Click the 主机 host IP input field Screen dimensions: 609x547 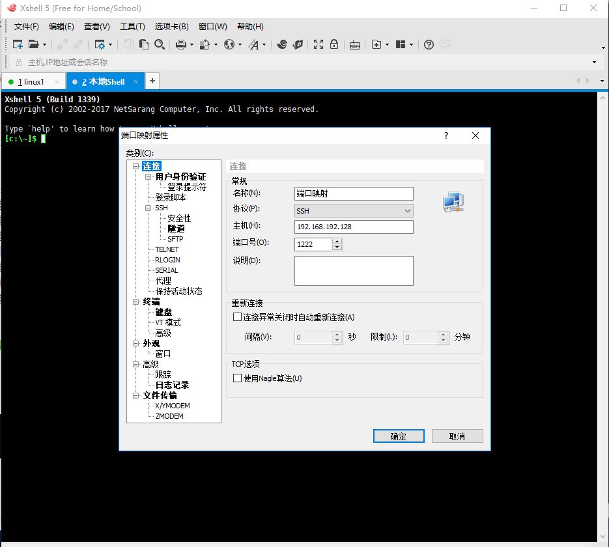click(354, 227)
